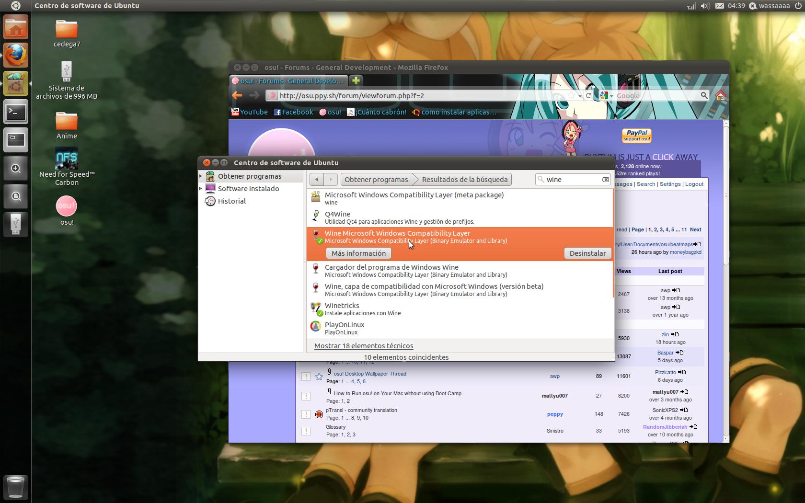Reload the page in Firefox
The height and width of the screenshot is (503, 805).
pos(588,95)
